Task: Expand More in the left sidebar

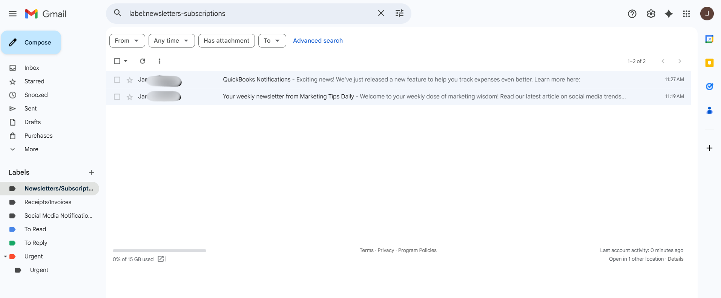Action: pyautogui.click(x=31, y=149)
